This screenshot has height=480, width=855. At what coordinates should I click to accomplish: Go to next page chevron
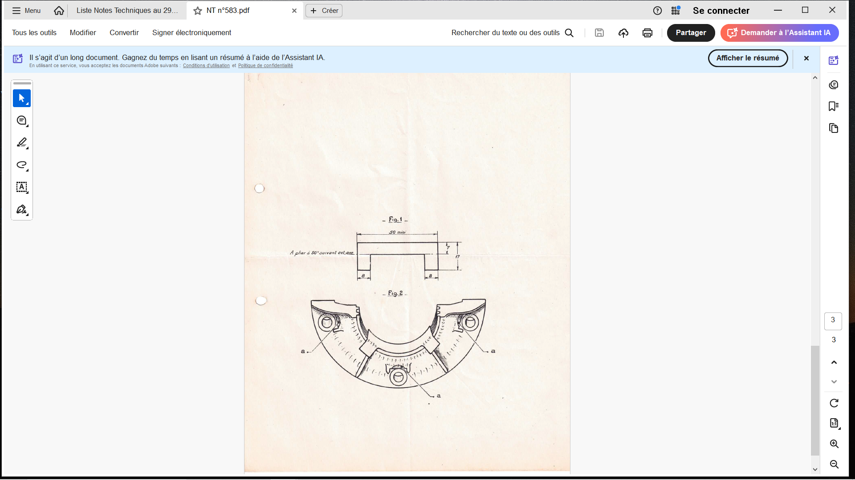coord(834,382)
